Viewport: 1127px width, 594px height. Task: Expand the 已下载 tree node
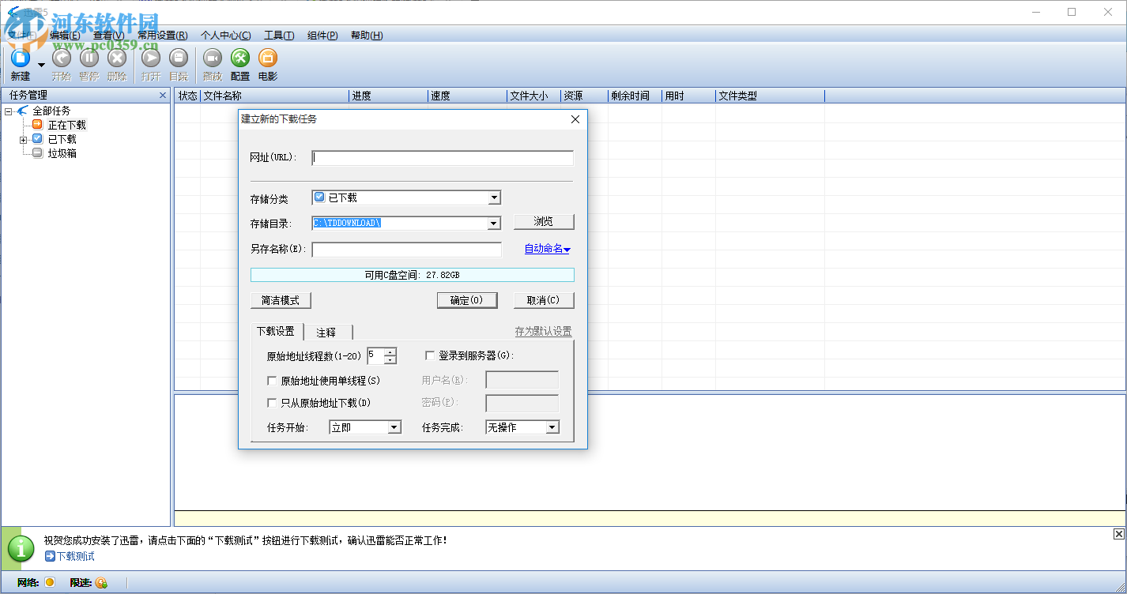click(x=24, y=140)
